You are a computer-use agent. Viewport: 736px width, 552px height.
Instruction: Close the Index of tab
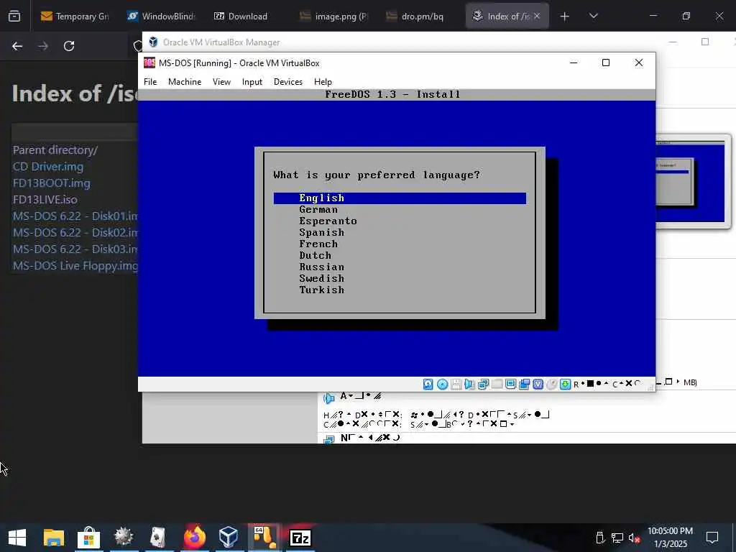(537, 16)
